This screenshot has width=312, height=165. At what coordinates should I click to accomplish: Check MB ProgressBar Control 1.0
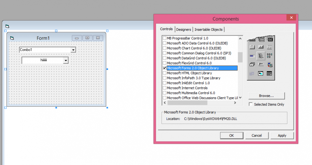click(x=164, y=38)
